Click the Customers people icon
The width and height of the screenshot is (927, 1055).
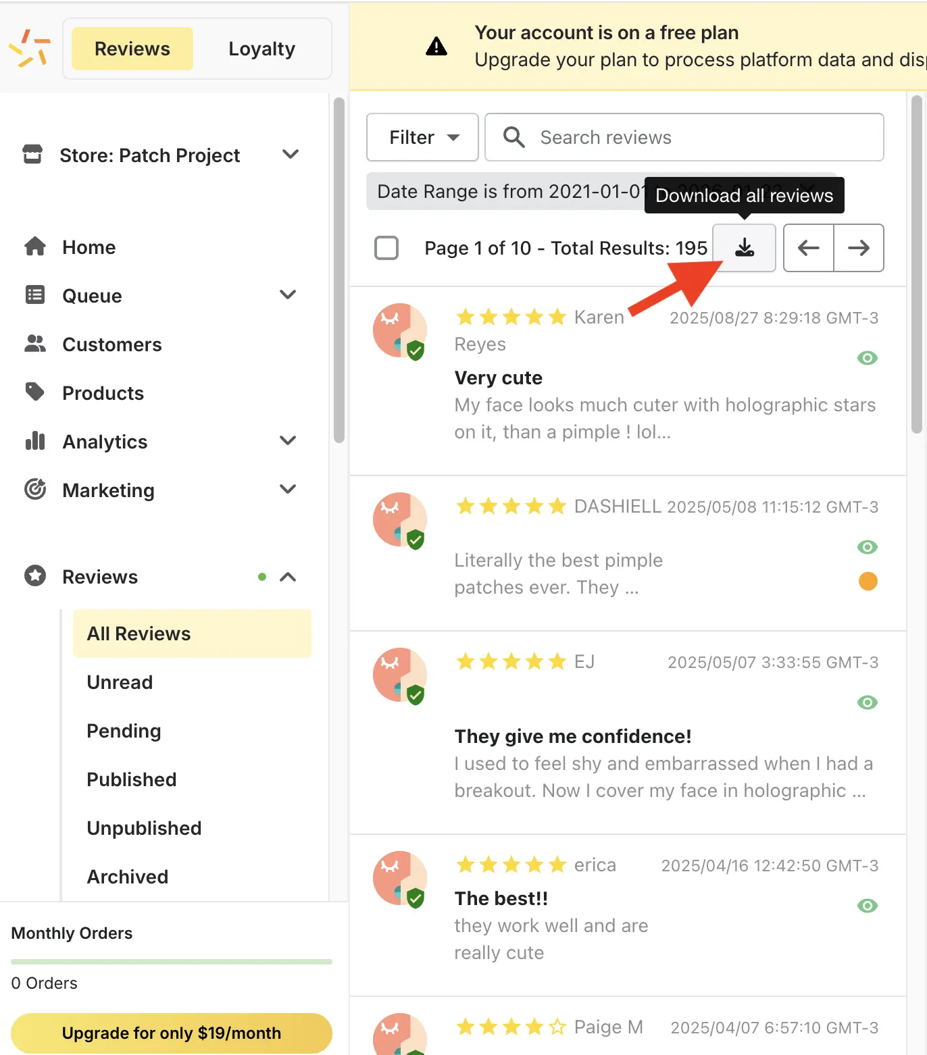tap(35, 344)
